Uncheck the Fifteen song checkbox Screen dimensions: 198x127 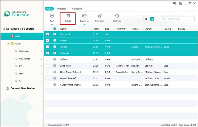[x=47, y=40]
